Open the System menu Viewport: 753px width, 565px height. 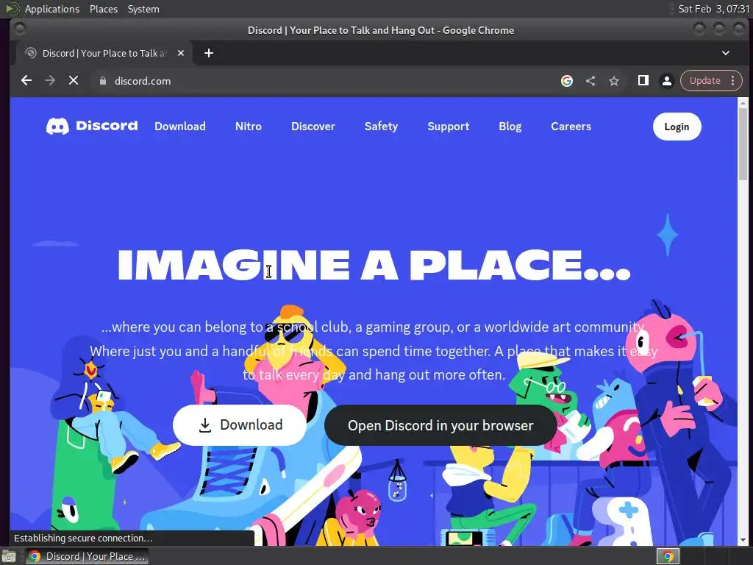click(143, 9)
